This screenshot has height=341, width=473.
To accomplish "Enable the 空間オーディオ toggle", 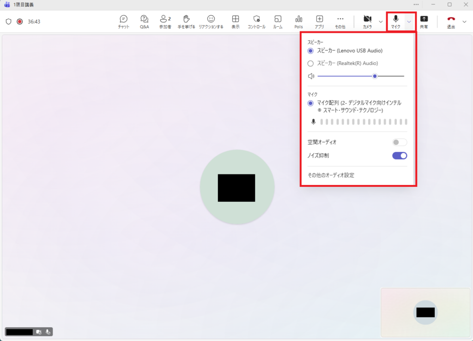I will [399, 142].
